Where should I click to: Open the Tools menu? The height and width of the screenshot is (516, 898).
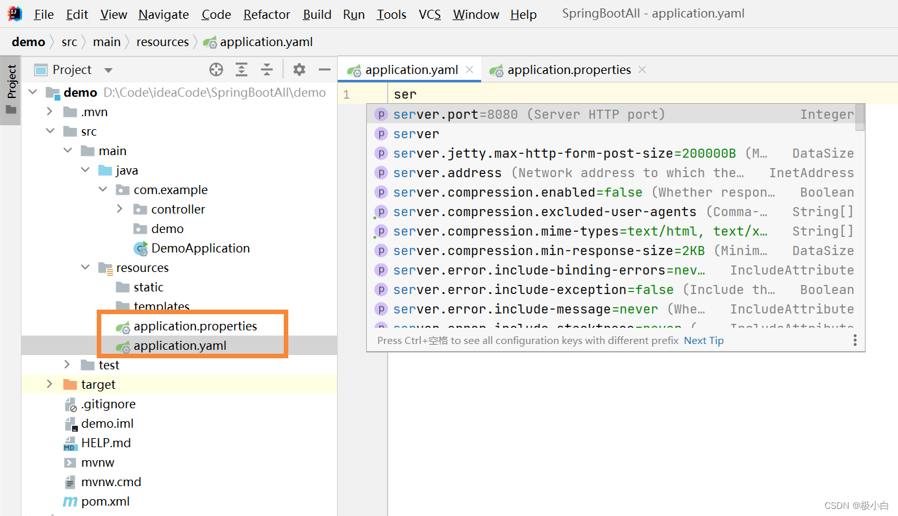click(x=392, y=14)
